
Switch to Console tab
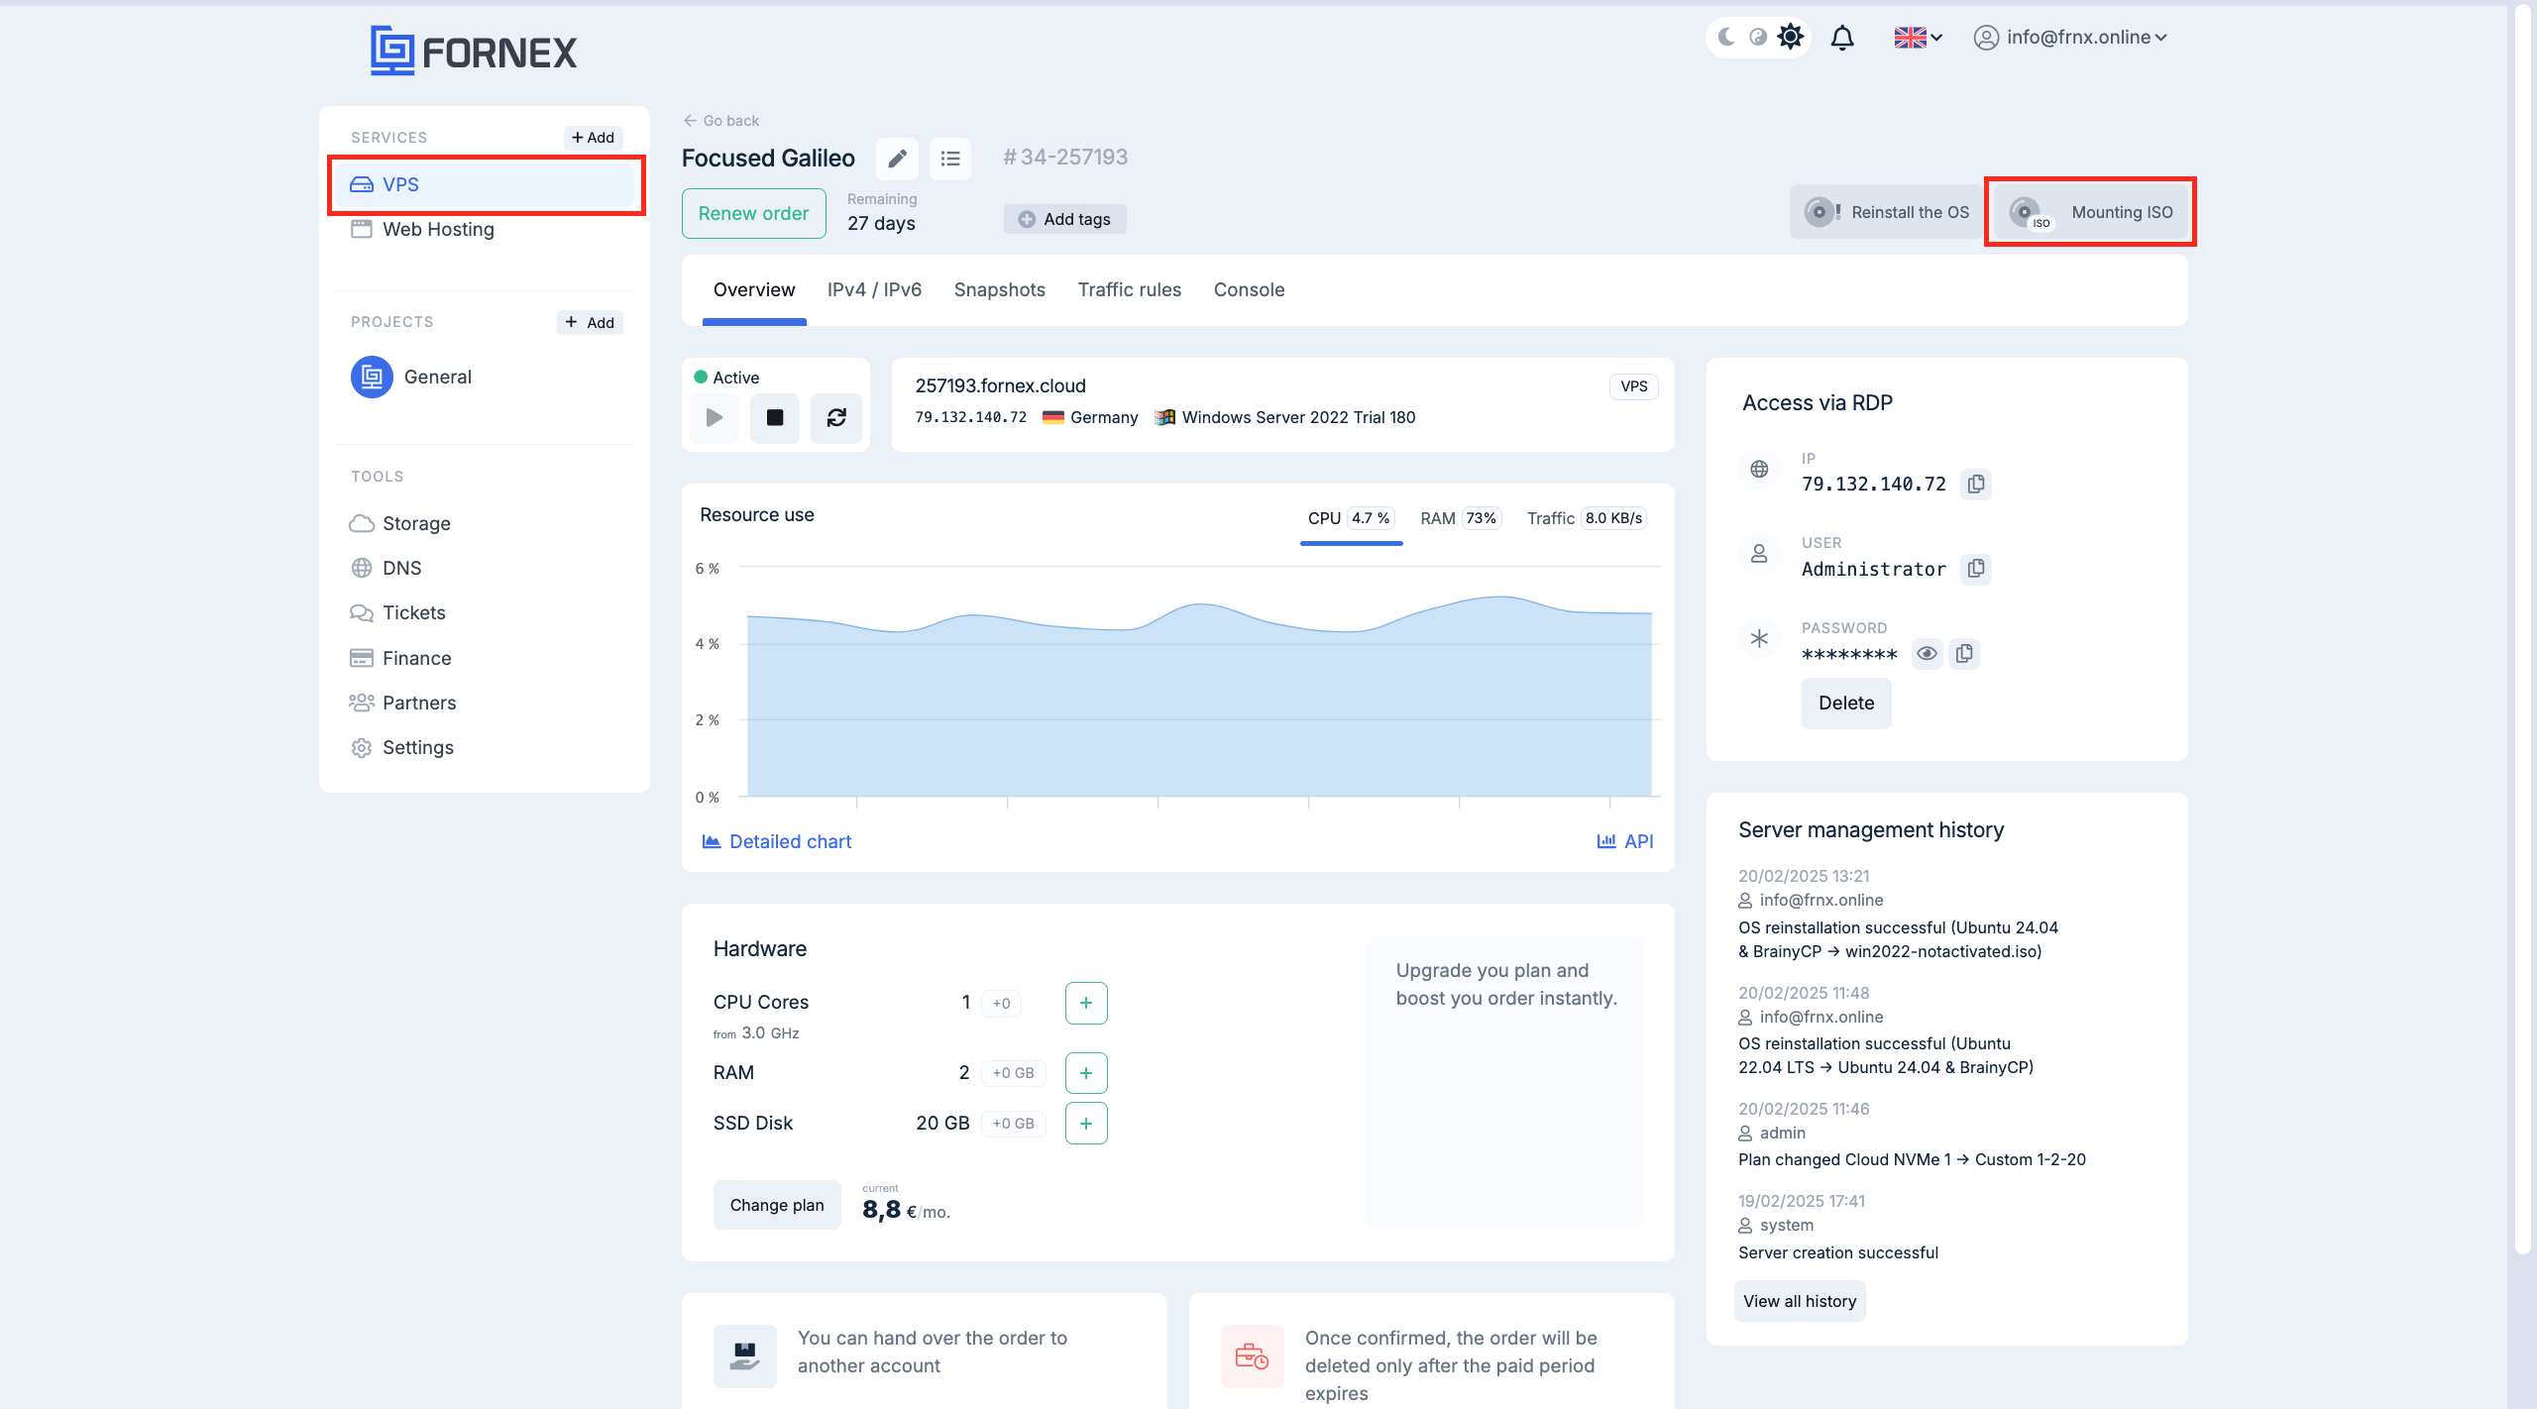(x=1249, y=289)
